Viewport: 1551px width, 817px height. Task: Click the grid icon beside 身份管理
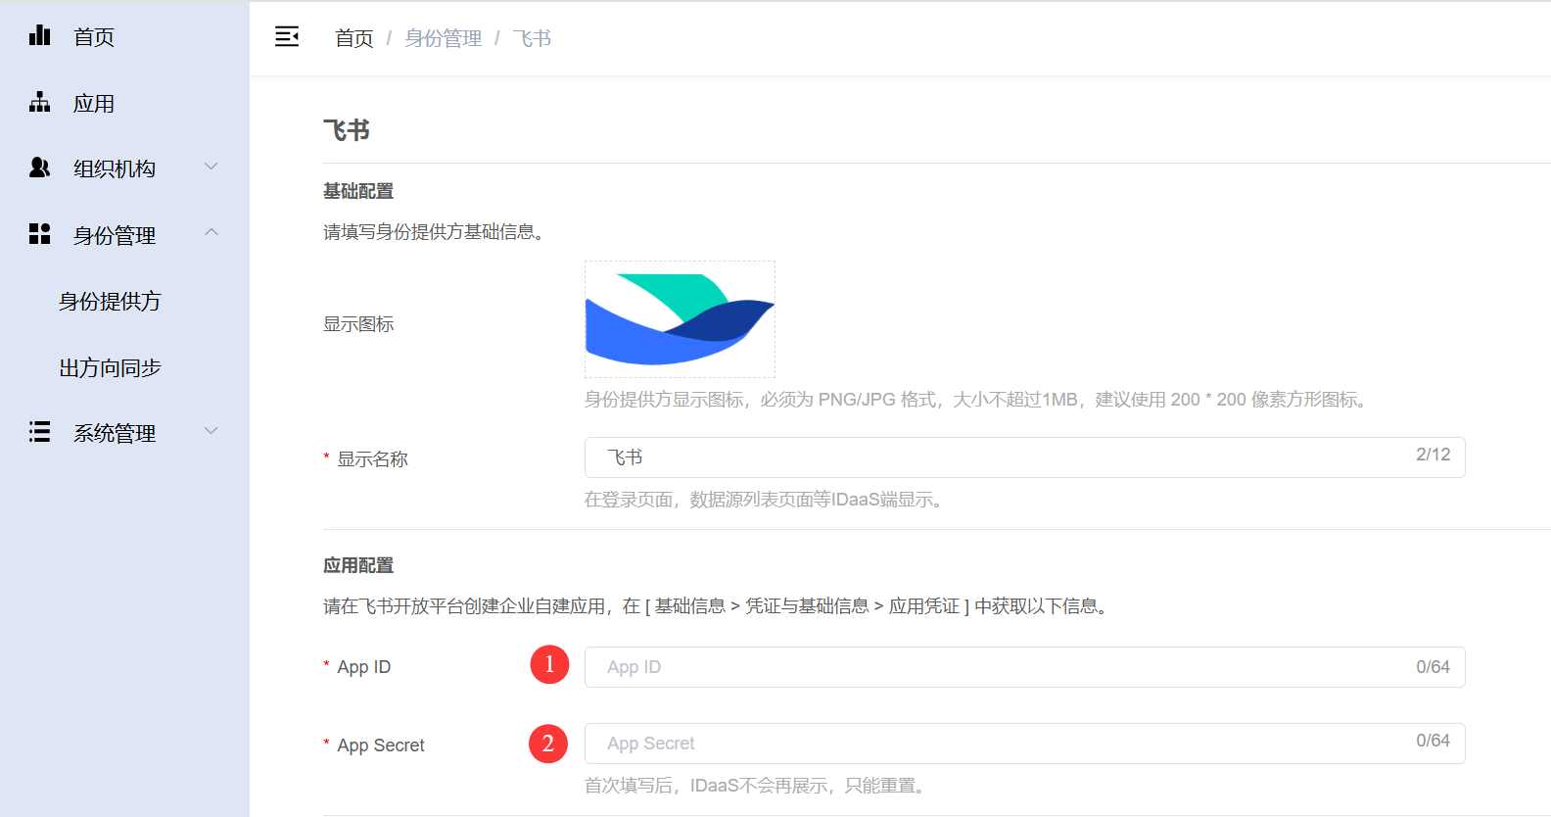[x=39, y=234]
